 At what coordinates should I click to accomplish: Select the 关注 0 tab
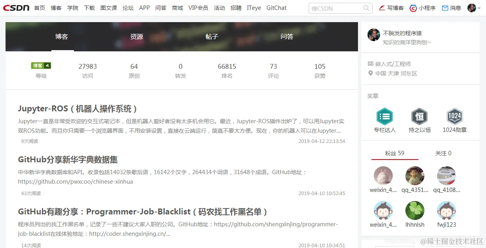tap(443, 153)
